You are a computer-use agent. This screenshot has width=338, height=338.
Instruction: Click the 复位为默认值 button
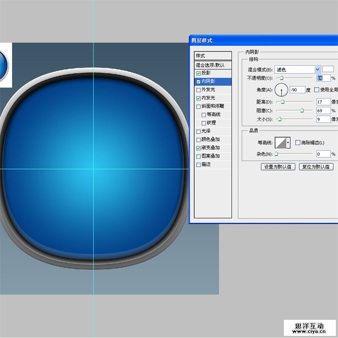point(316,167)
